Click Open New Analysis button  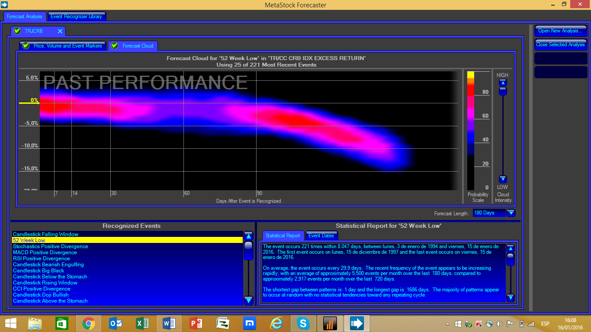tap(560, 31)
